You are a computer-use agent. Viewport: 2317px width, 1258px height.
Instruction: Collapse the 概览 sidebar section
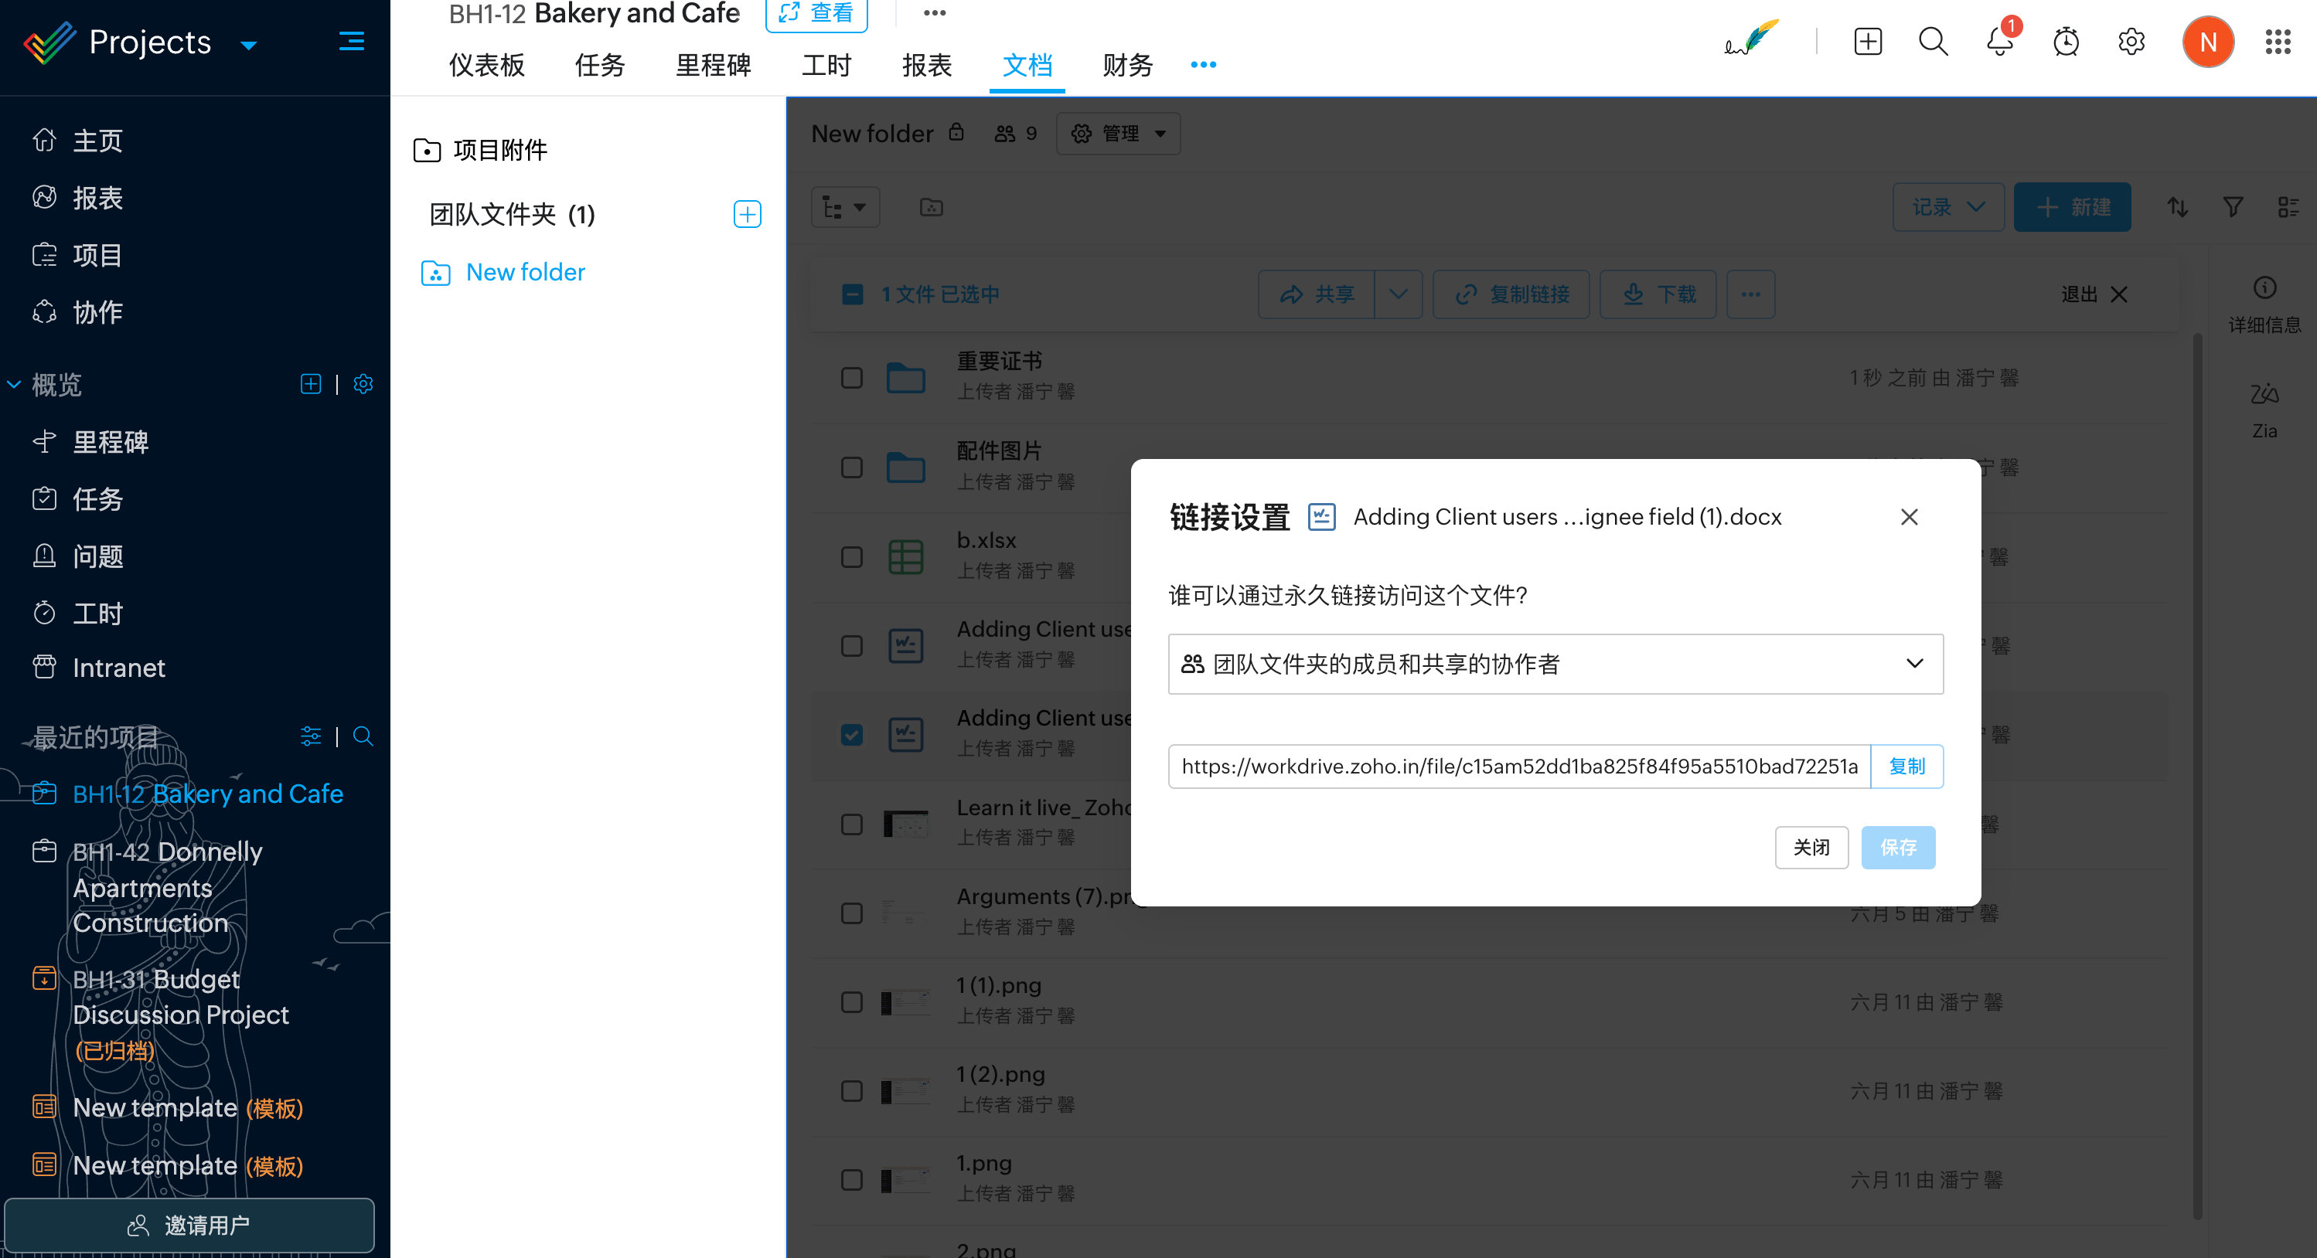pyautogui.click(x=15, y=385)
